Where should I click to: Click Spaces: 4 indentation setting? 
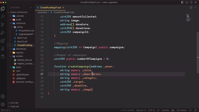(x=141, y=110)
